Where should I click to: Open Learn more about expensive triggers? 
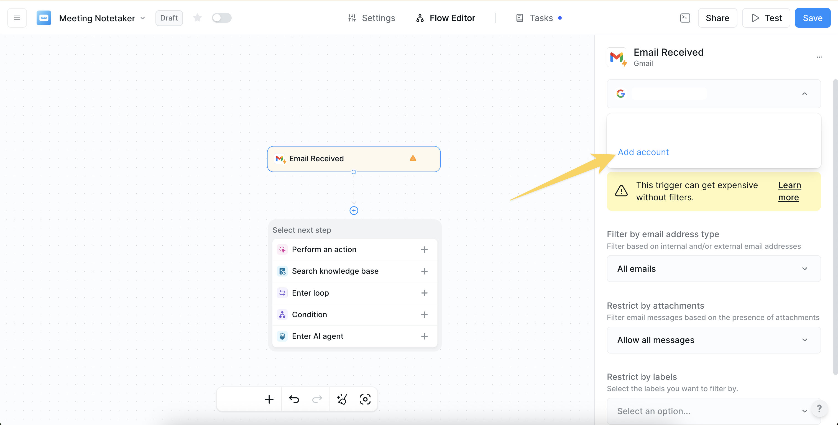tap(790, 191)
